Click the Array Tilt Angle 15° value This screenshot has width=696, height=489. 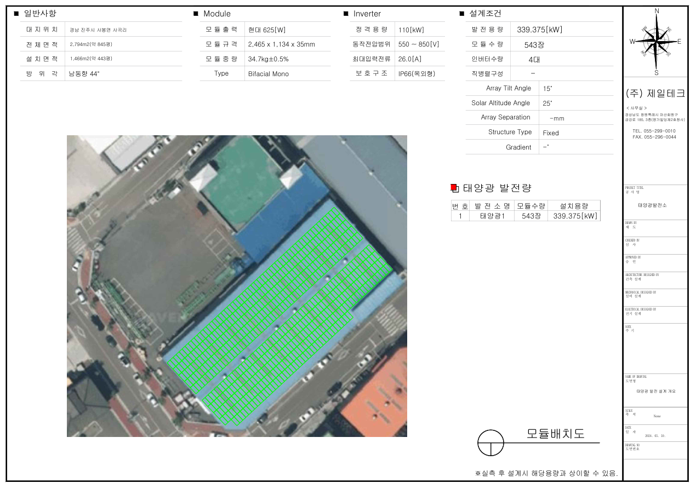(547, 89)
